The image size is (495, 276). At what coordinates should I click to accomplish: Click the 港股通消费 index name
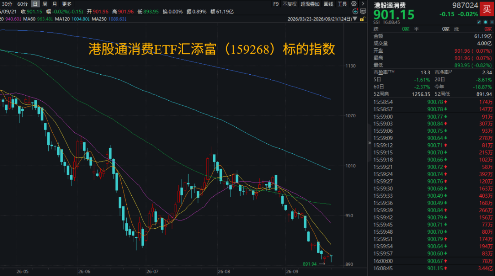[x=390, y=5]
